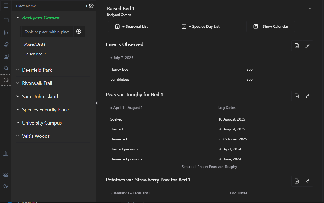Toggle dark mode with moon icon
This screenshot has width=324, height=203.
[x=6, y=186]
